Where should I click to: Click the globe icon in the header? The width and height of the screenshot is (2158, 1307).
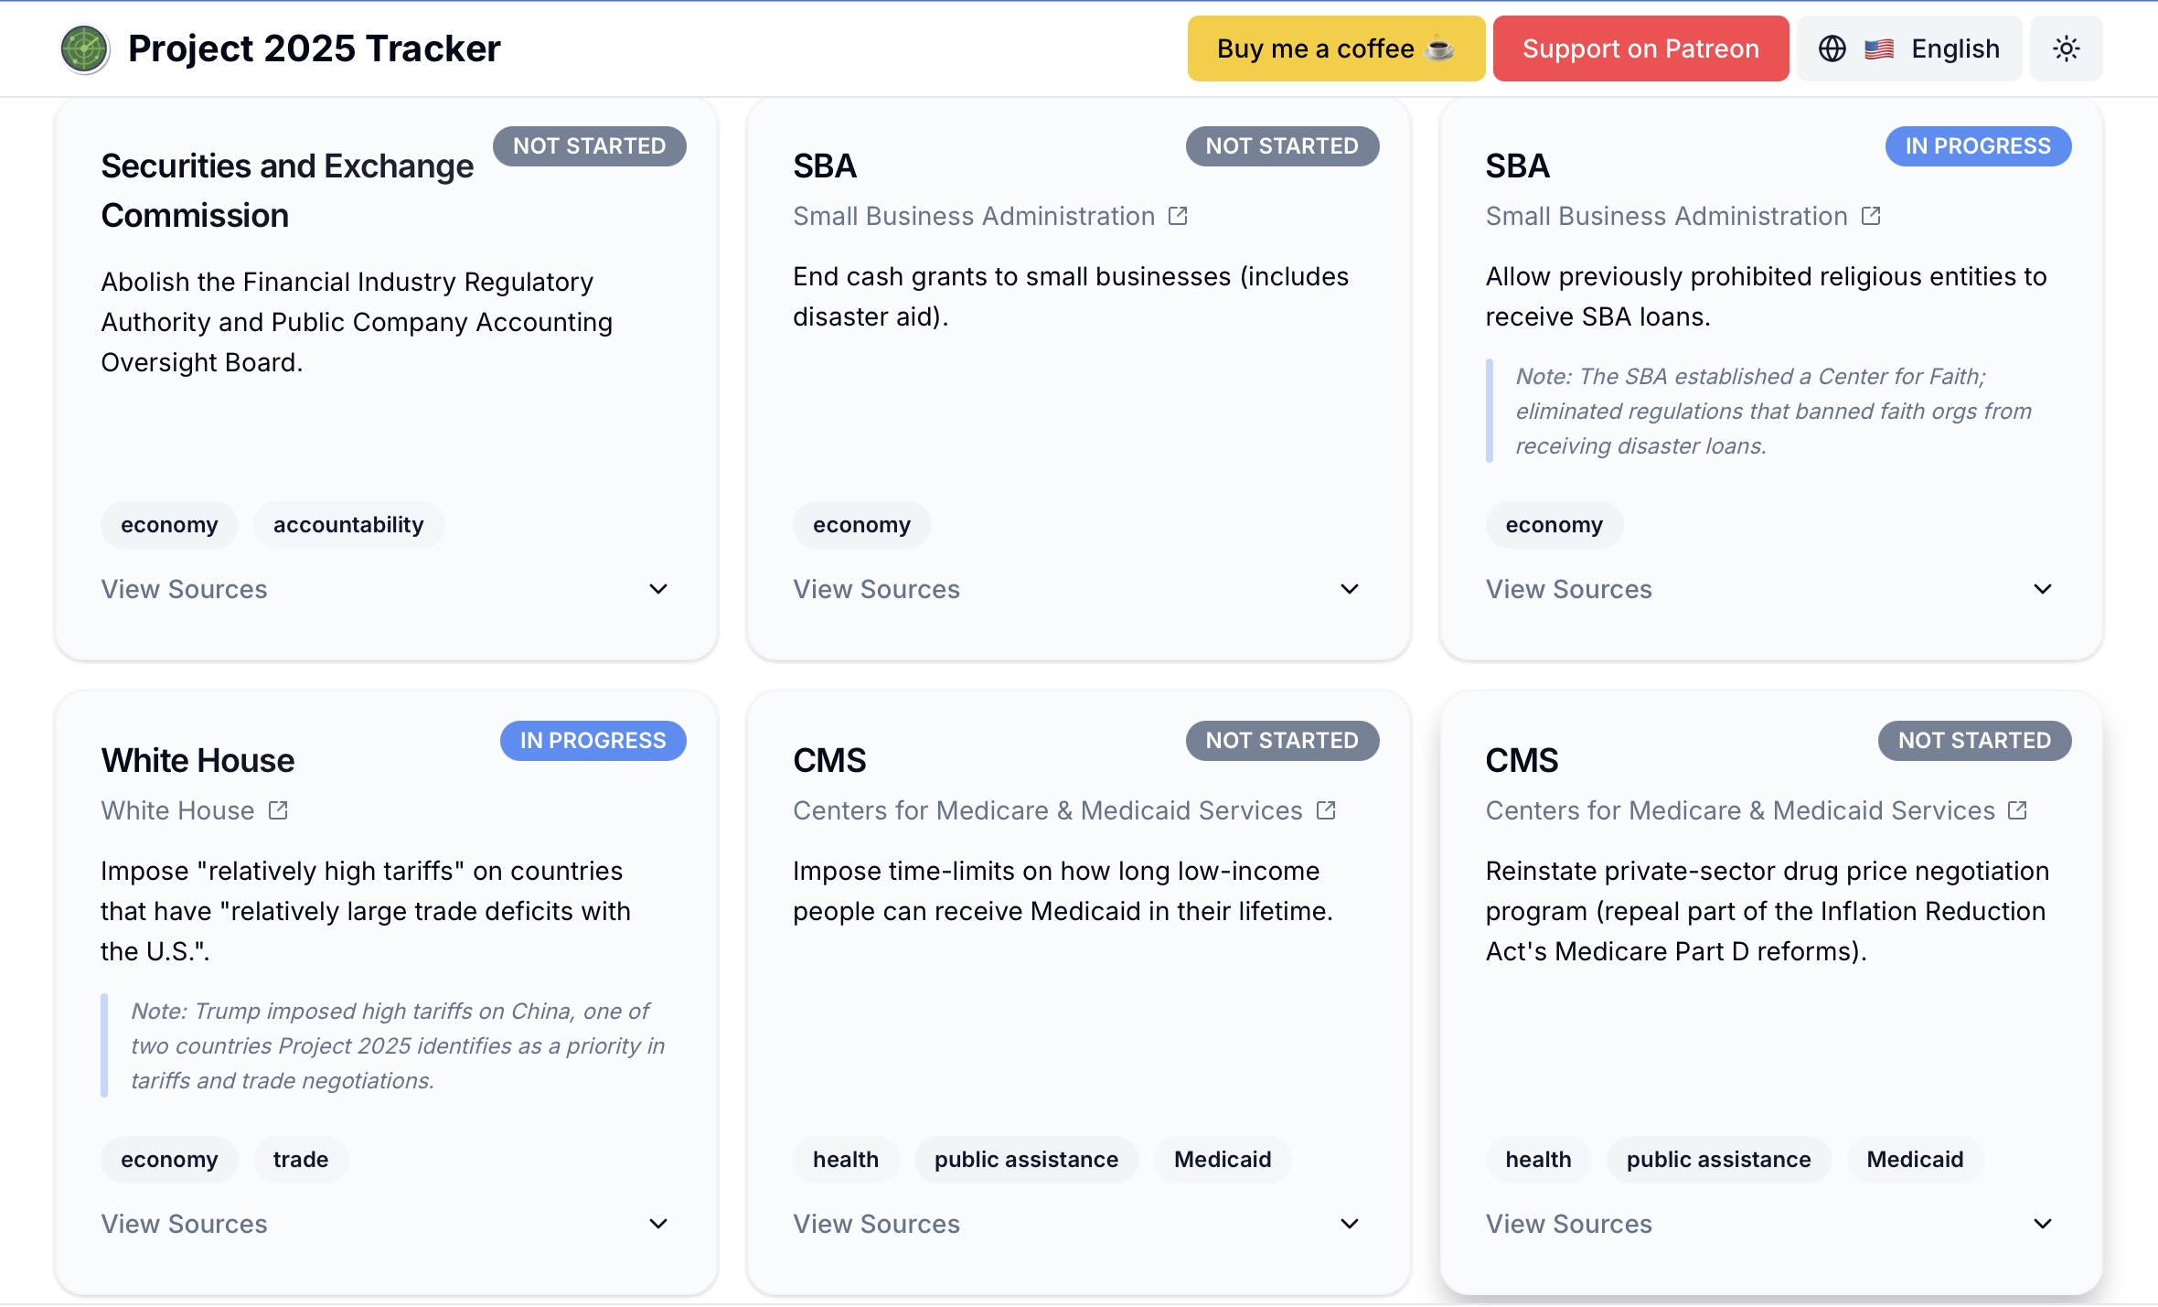tap(1832, 48)
